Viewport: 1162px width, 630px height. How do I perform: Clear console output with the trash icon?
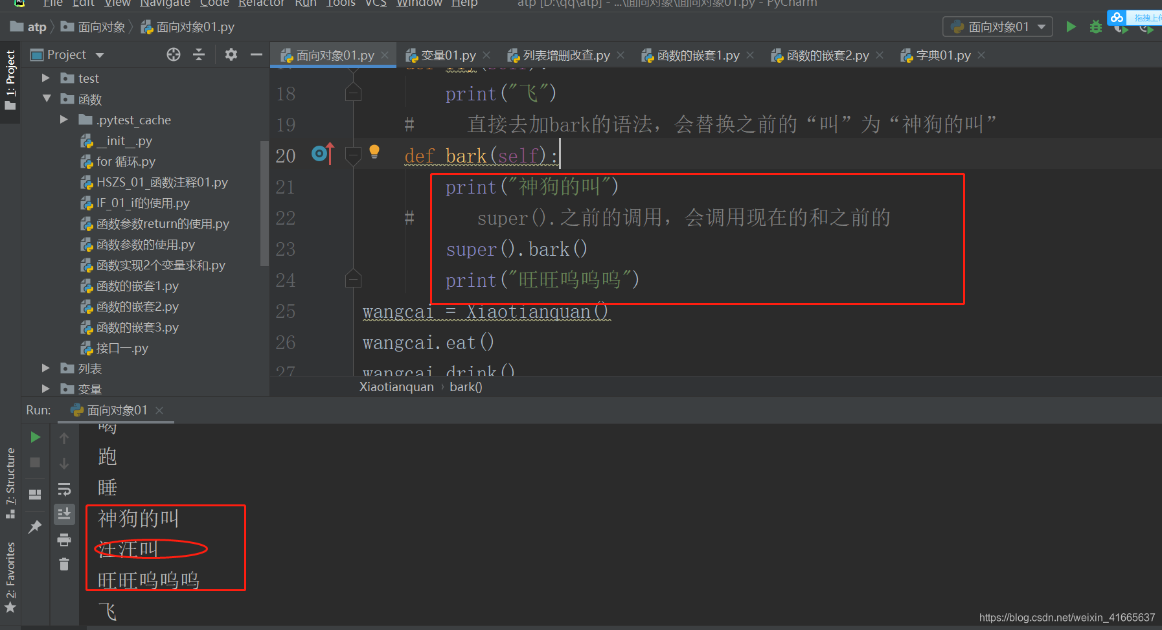64,565
